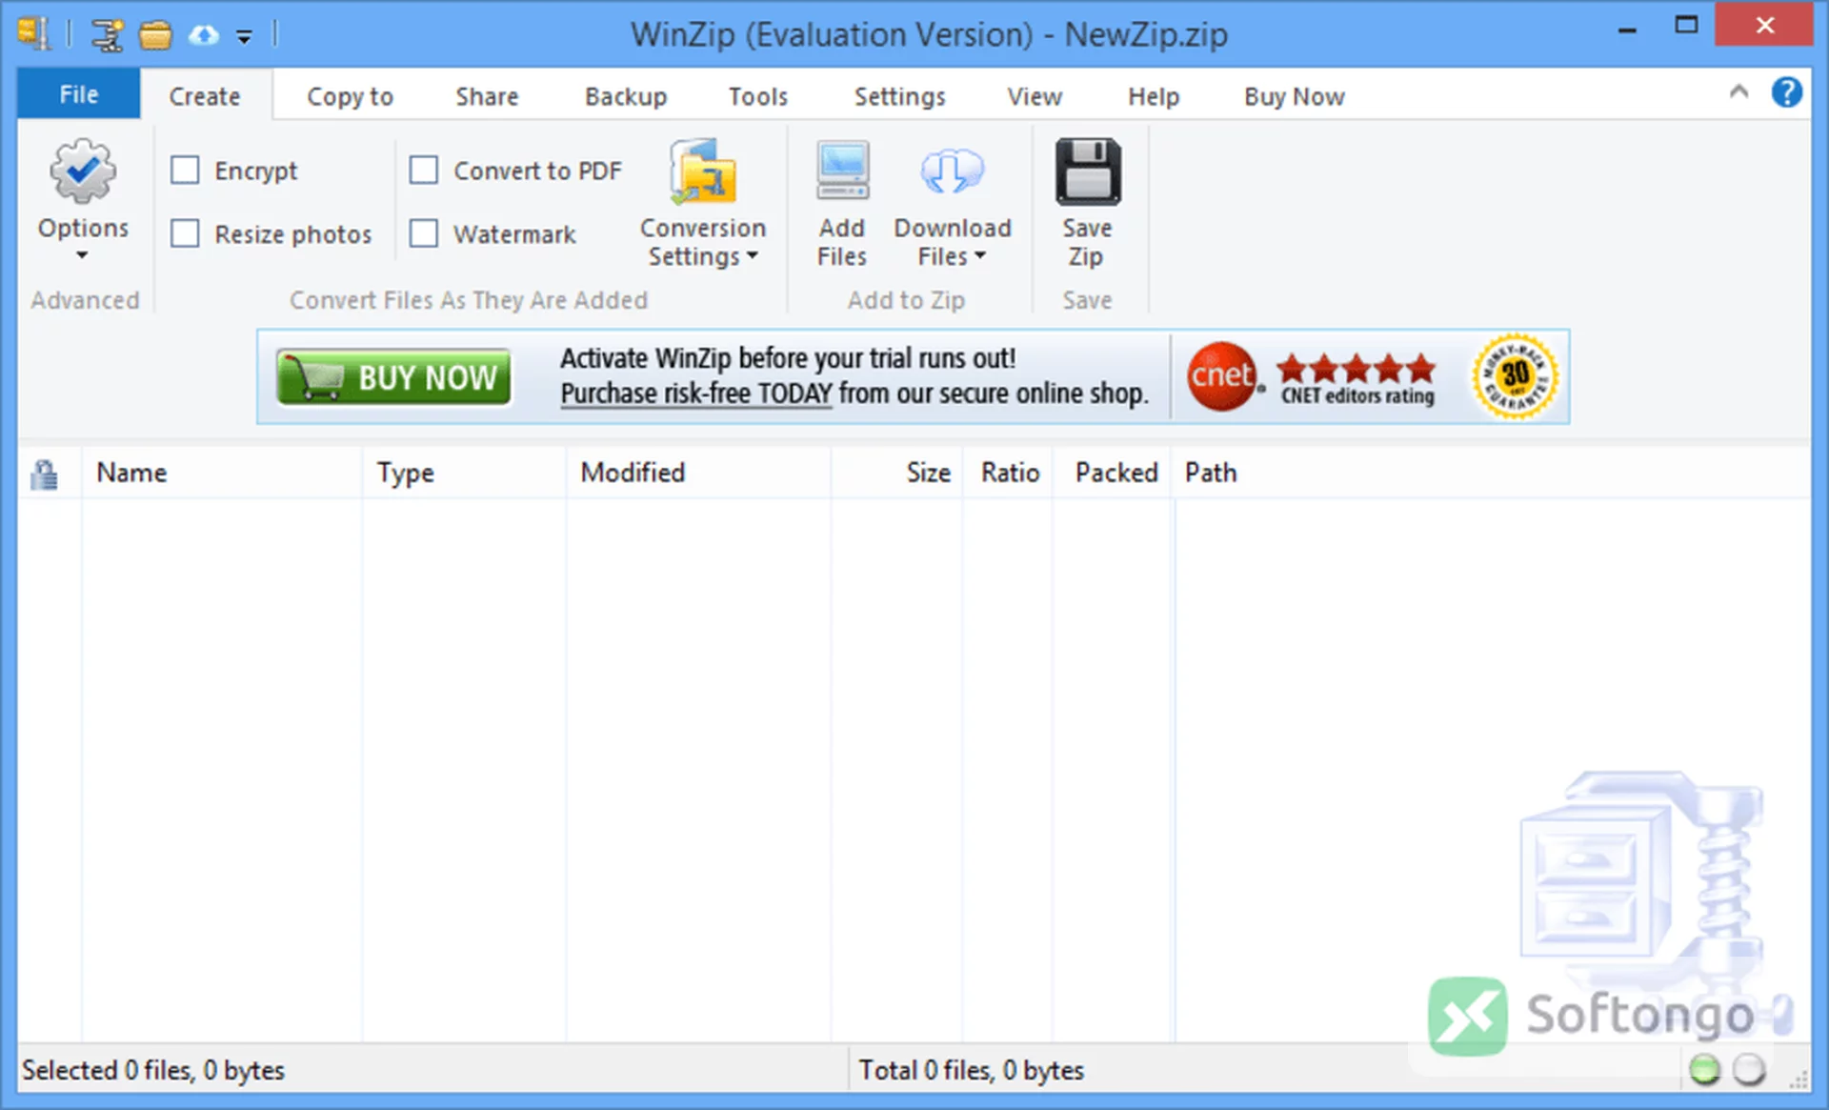Enable the Resize photos checkbox
Screen dimensions: 1829x1110
click(185, 233)
